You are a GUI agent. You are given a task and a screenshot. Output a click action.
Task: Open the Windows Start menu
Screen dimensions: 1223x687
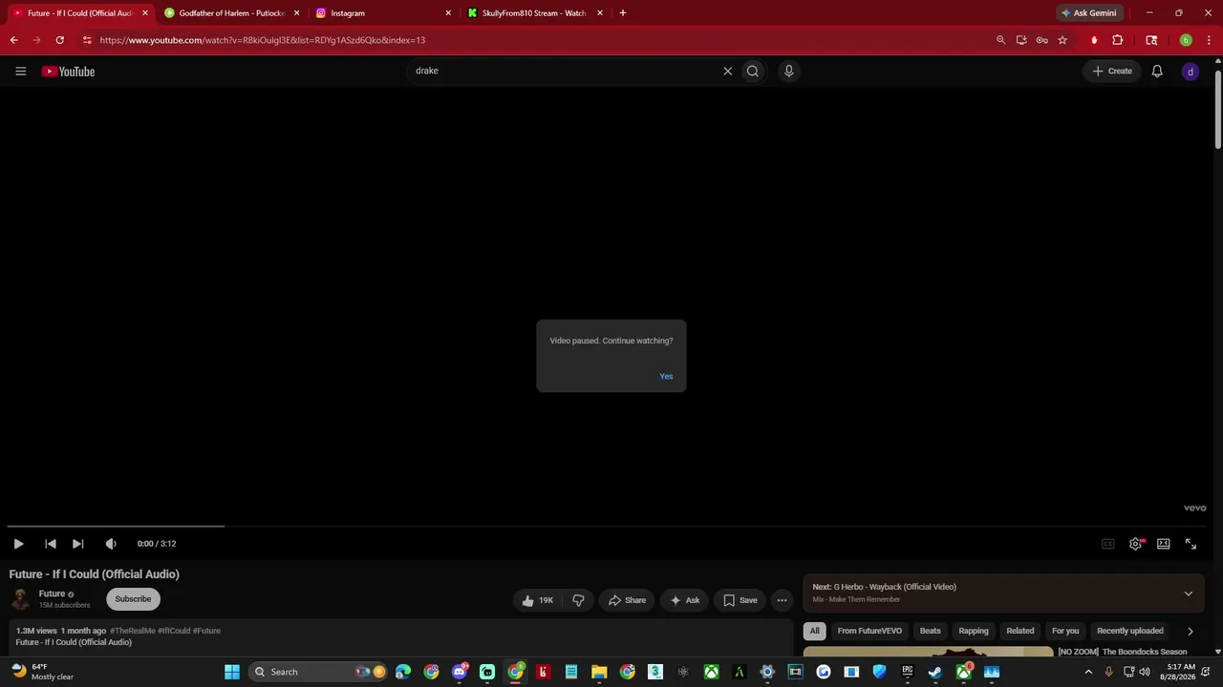(232, 672)
